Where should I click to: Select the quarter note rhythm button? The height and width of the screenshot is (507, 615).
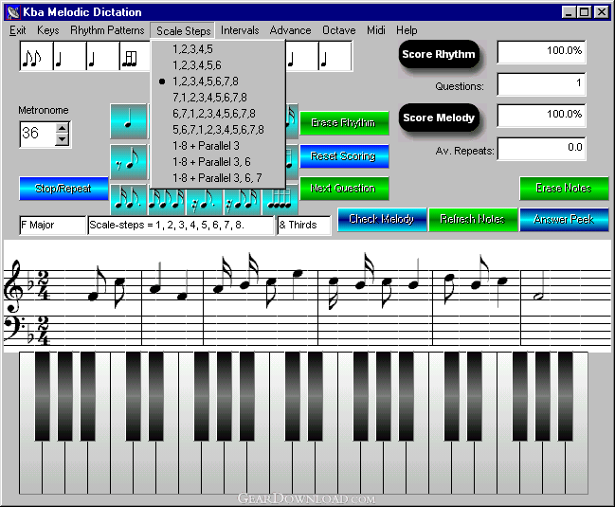[x=129, y=121]
